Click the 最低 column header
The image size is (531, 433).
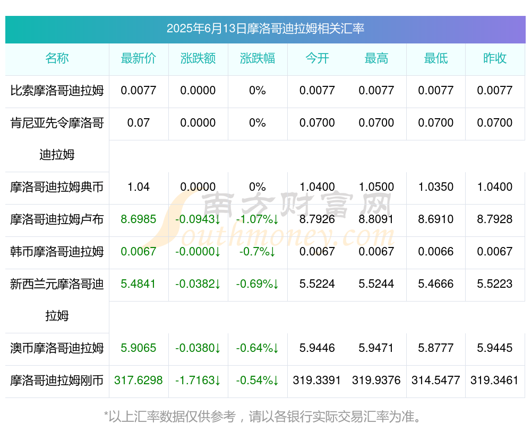tap(436, 58)
